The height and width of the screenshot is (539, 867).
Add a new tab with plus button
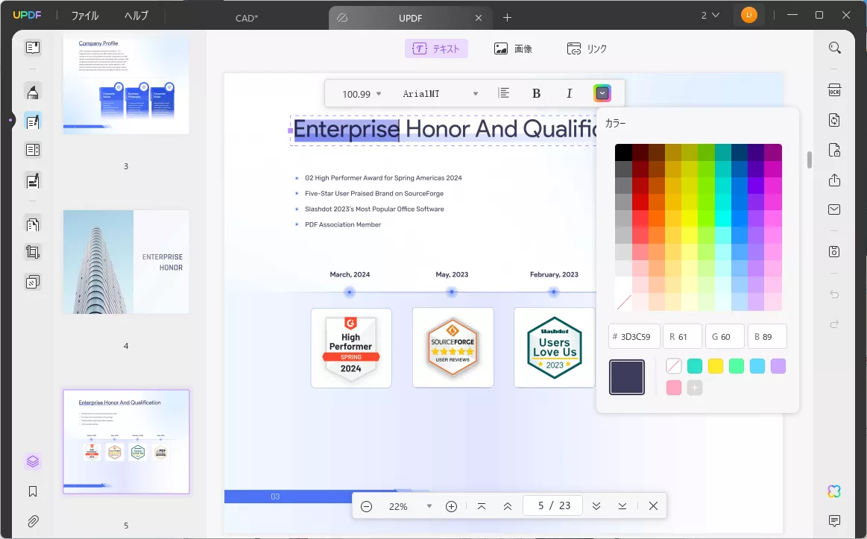[x=507, y=18]
